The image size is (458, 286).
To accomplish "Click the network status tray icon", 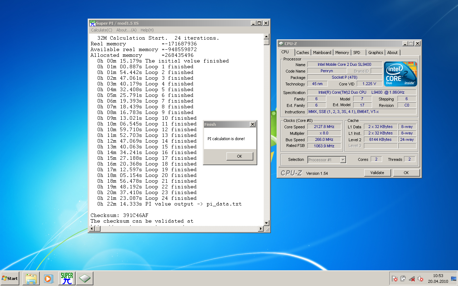I will (412, 278).
